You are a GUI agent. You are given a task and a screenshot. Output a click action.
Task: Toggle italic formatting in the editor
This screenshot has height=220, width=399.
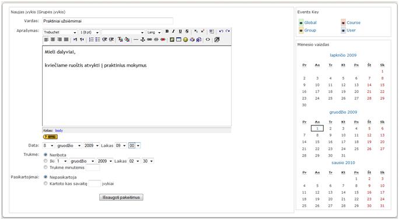(173, 32)
